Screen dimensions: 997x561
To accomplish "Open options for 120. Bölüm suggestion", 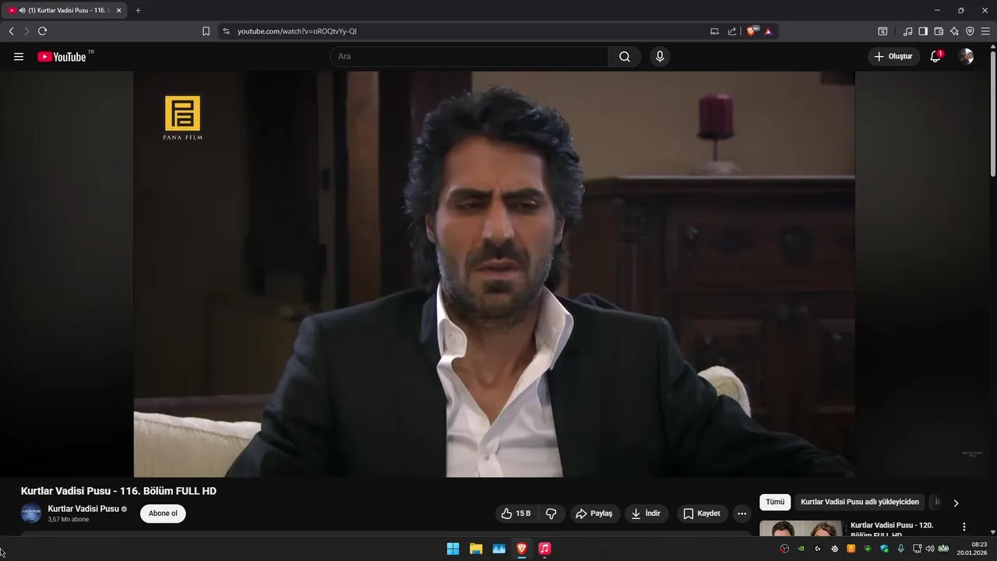I will pyautogui.click(x=964, y=527).
